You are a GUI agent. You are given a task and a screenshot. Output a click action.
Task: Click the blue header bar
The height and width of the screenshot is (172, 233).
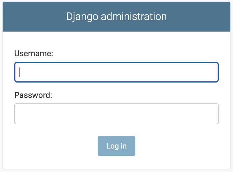pos(198,16)
